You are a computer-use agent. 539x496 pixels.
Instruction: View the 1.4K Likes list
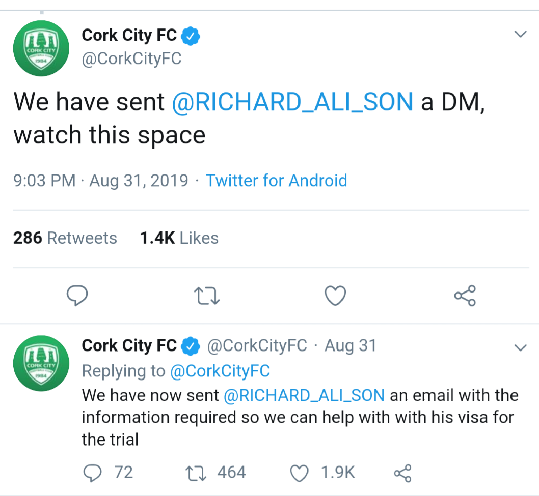pyautogui.click(x=179, y=238)
